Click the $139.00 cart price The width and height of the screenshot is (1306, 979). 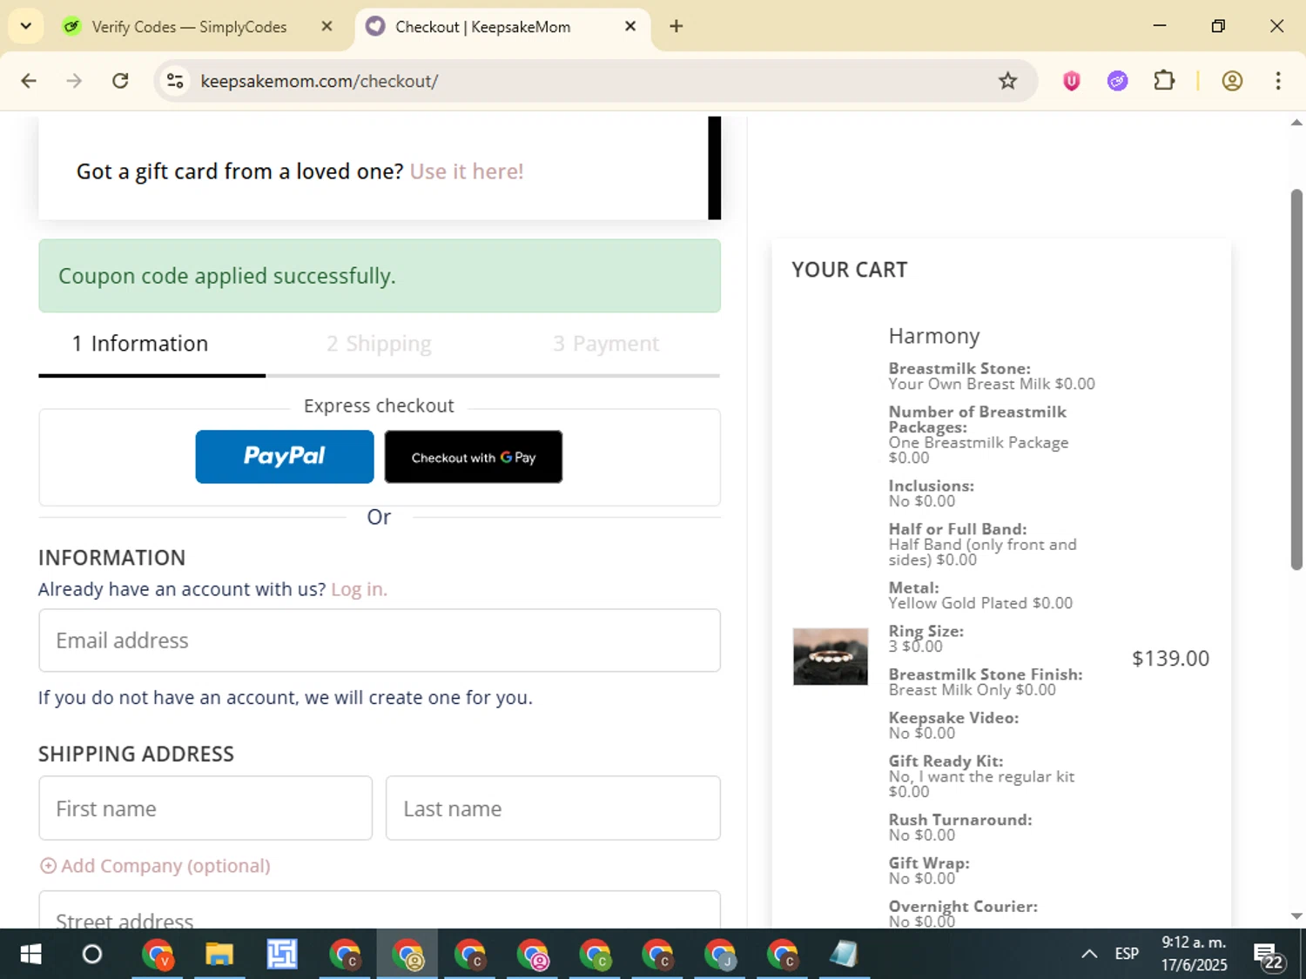pyautogui.click(x=1170, y=659)
